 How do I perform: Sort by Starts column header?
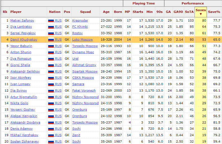(138, 12)
